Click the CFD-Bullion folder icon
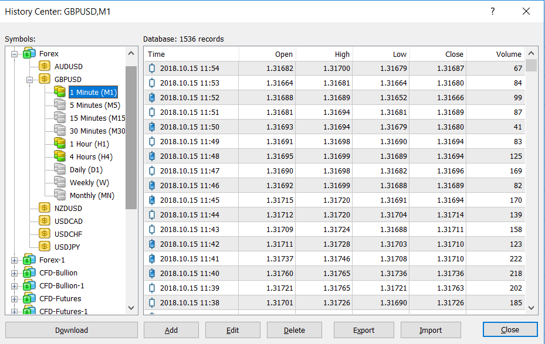This screenshot has height=344, width=545. (x=29, y=273)
